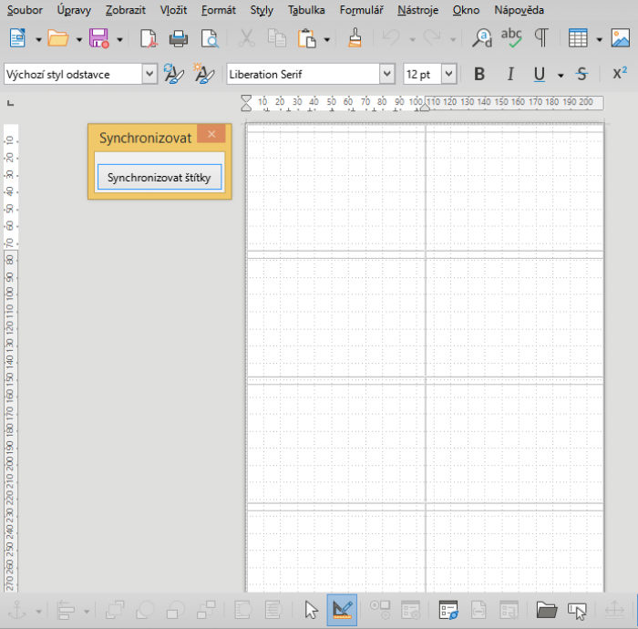The width and height of the screenshot is (638, 629).
Task: Insert a table
Action: [x=578, y=38]
